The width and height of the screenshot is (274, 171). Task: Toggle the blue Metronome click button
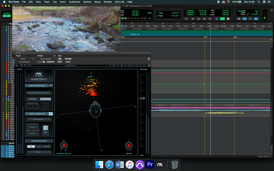click(245, 19)
